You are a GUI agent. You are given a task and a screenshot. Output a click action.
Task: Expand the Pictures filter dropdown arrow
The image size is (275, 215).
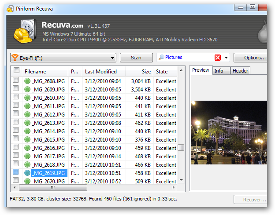point(227,58)
